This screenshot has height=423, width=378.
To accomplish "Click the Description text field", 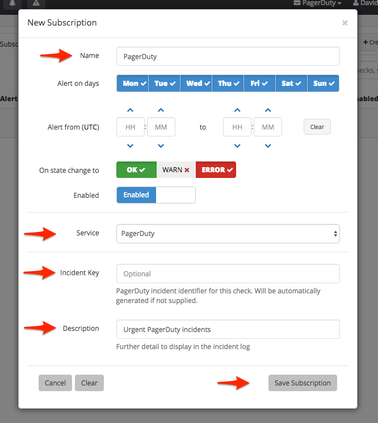I will click(228, 329).
